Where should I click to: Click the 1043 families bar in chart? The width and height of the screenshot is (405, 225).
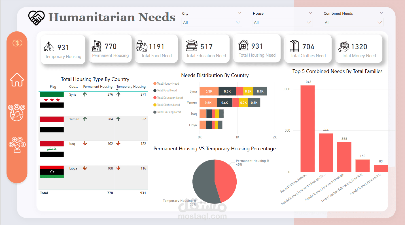(x=308, y=129)
